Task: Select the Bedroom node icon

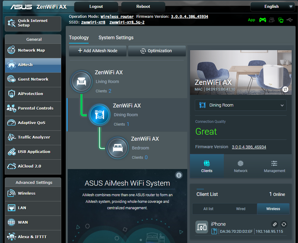Action: [x=118, y=148]
